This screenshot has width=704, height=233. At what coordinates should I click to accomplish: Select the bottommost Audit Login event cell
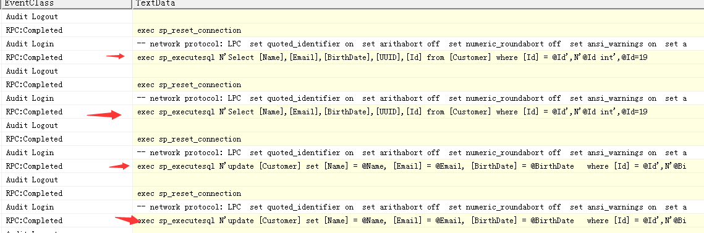[67, 207]
